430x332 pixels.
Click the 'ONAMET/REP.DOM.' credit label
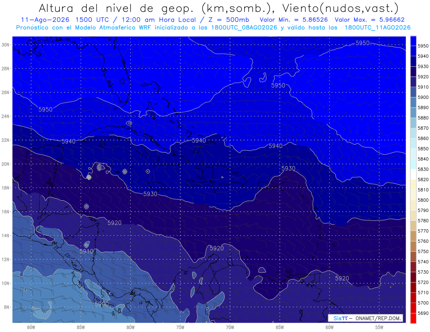378,318
